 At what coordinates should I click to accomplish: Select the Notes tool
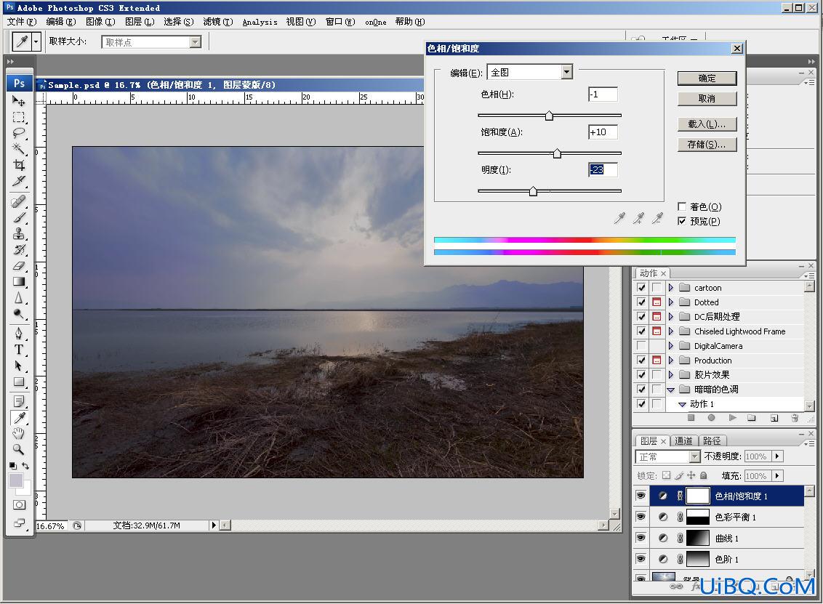click(19, 401)
